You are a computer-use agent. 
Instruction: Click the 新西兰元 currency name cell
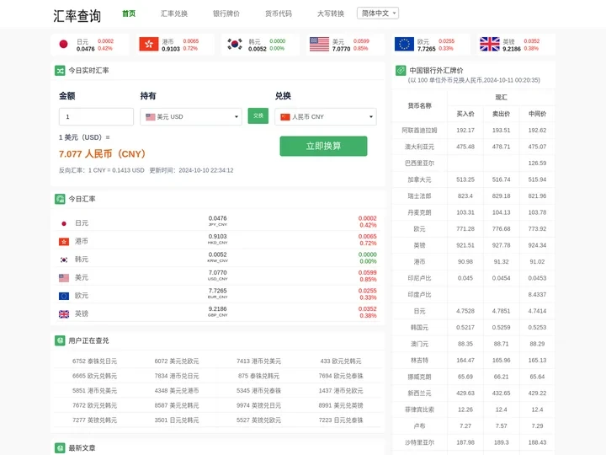(x=419, y=393)
